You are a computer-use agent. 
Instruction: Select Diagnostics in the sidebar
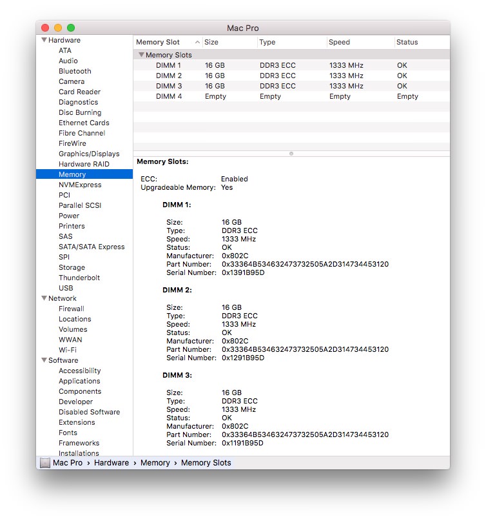tap(78, 102)
